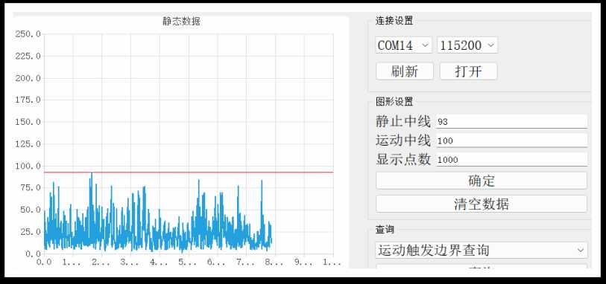Click the chevron arrow of the COM14 combo box

coord(425,45)
